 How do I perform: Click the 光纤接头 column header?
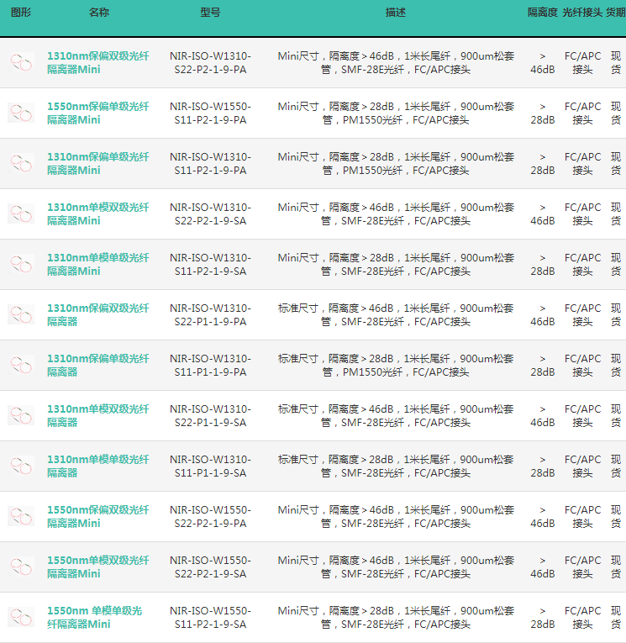tap(582, 13)
